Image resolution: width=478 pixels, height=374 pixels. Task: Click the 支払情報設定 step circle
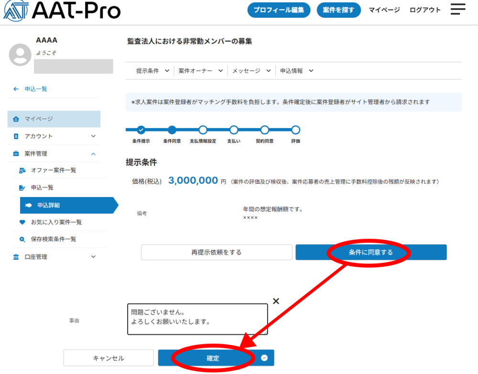pos(203,130)
